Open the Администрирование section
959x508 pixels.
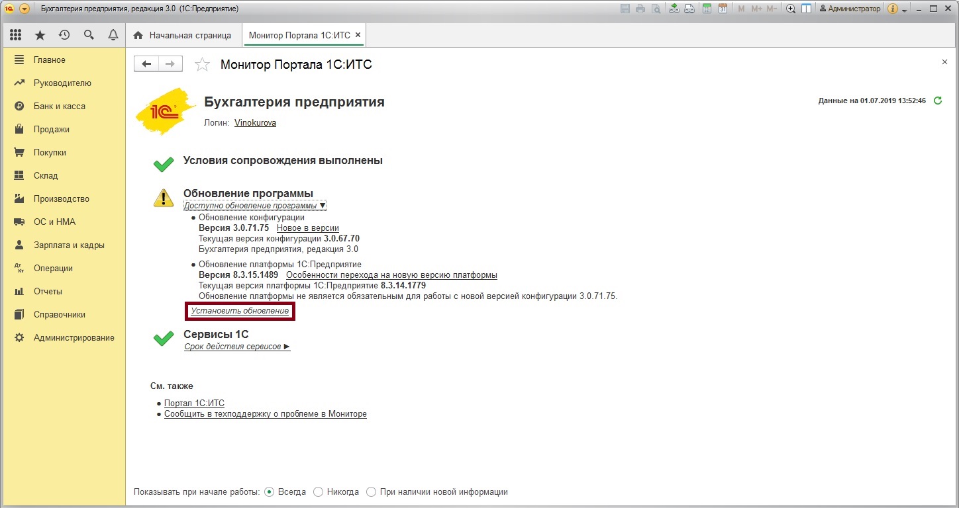click(x=63, y=337)
